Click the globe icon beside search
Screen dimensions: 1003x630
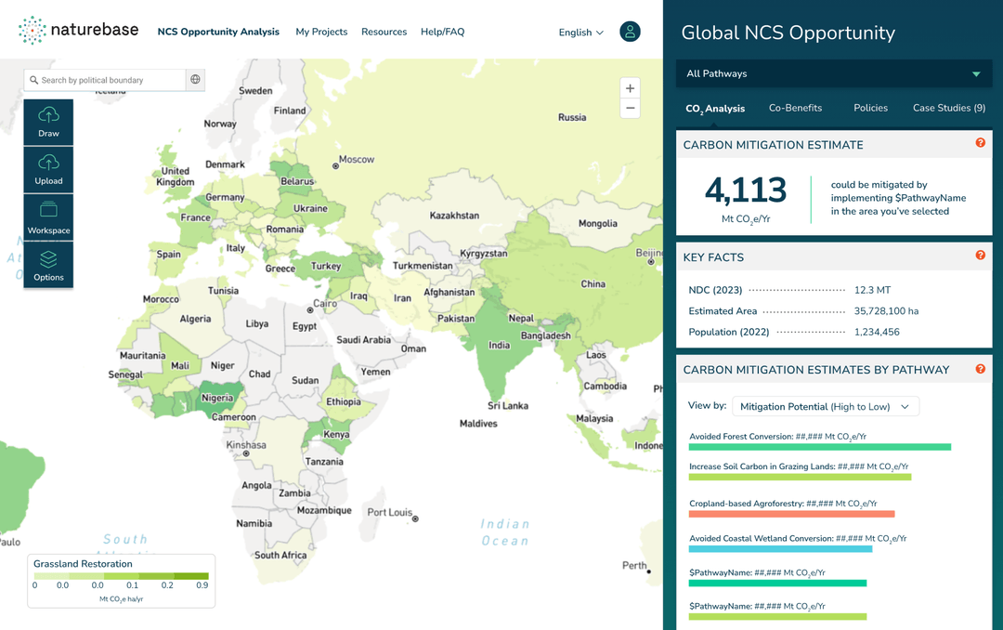[x=195, y=79]
